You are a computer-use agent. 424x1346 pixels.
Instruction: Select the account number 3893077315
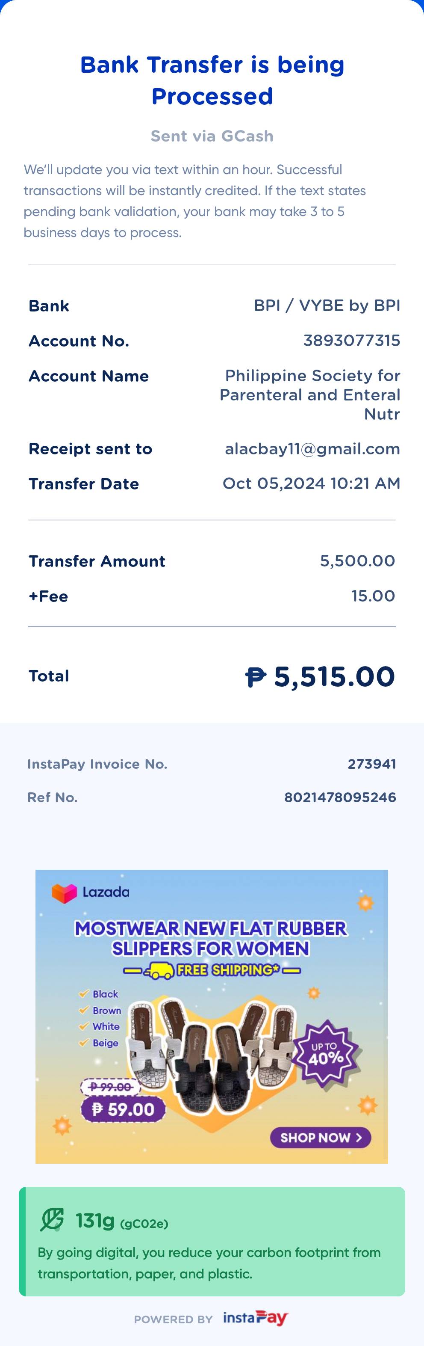(x=351, y=341)
